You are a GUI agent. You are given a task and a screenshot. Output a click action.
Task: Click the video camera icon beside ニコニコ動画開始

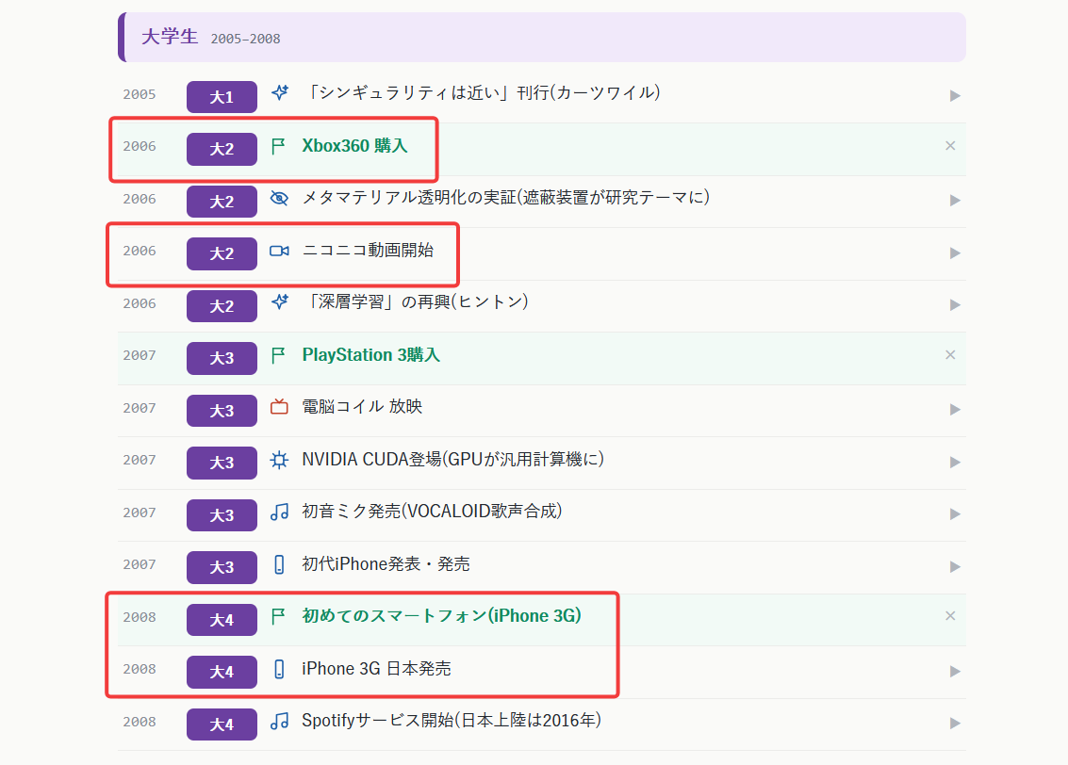279,252
